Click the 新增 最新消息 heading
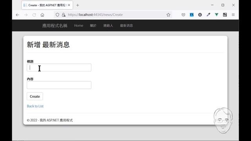The width and height of the screenshot is (251, 141). (x=48, y=45)
